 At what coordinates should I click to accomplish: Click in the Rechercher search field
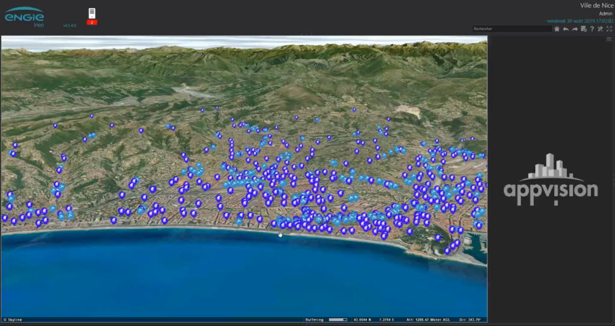point(511,29)
